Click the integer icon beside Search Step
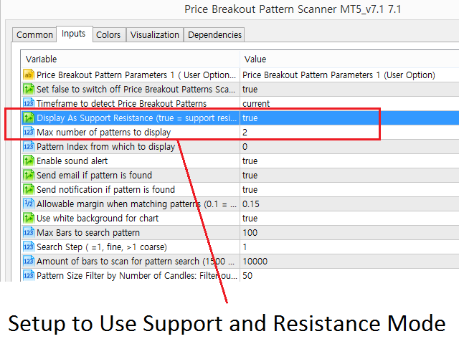Viewport: 459px width, 344px height. tap(29, 247)
